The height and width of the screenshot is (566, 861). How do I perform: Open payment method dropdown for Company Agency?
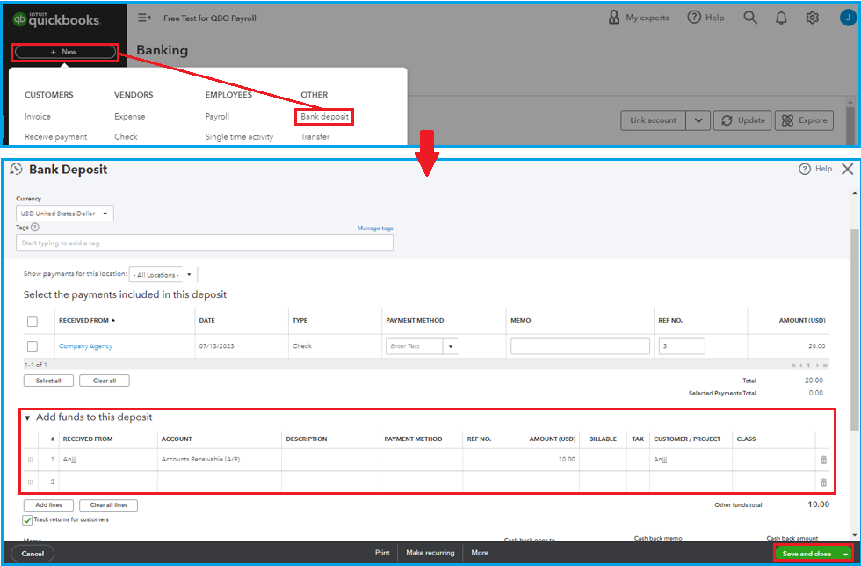450,347
